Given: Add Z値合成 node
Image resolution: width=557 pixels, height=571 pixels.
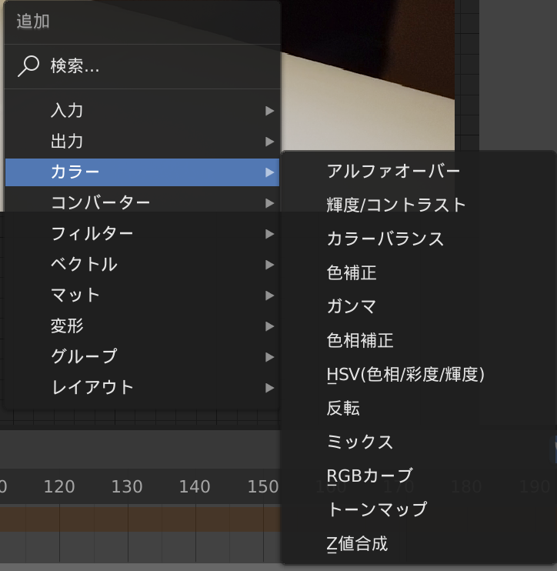Looking at the screenshot, I should coord(419,544).
